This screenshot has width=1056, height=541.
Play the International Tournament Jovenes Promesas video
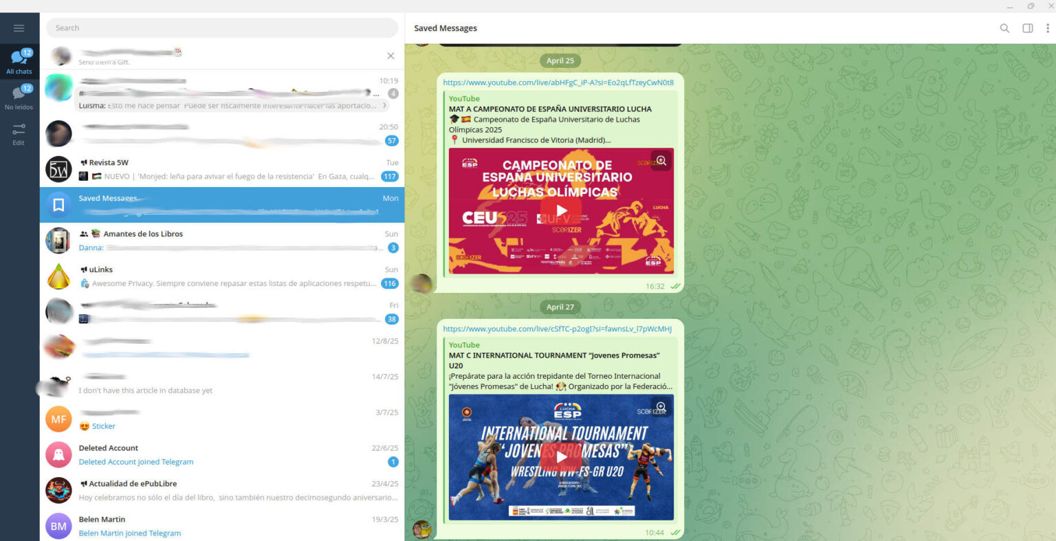[561, 457]
